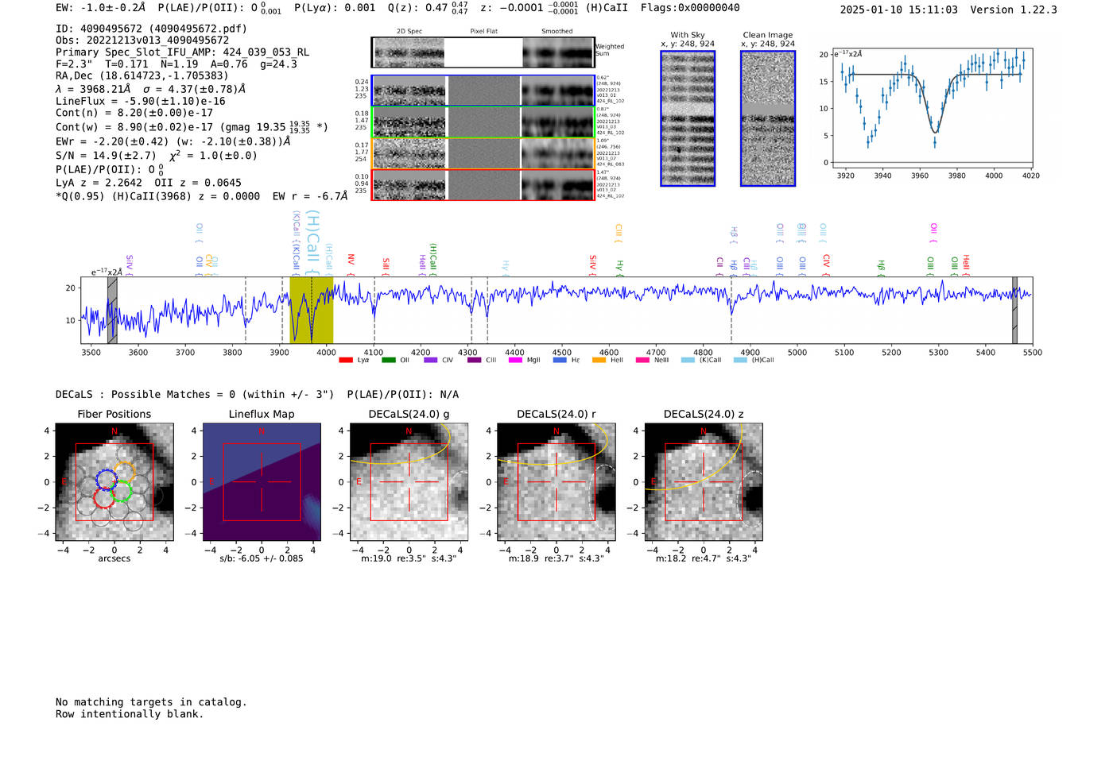Select the blue-bordered 2D spectrum row
The width and height of the screenshot is (1113, 757).
coord(483,91)
